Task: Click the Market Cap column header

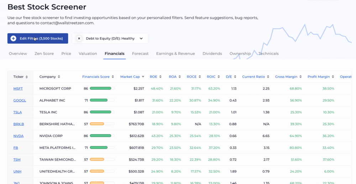Action: 130,77
